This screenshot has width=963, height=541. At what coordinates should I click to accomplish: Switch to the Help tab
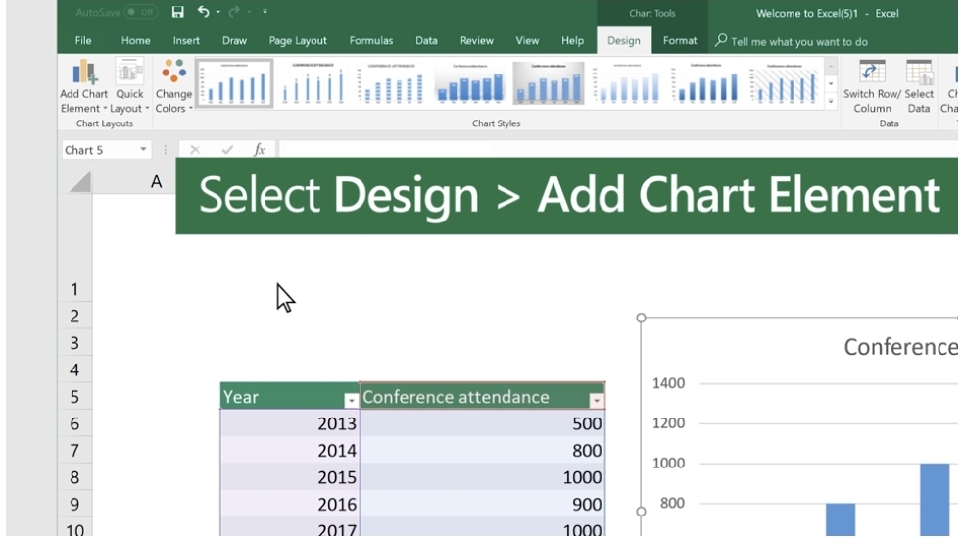(x=572, y=40)
